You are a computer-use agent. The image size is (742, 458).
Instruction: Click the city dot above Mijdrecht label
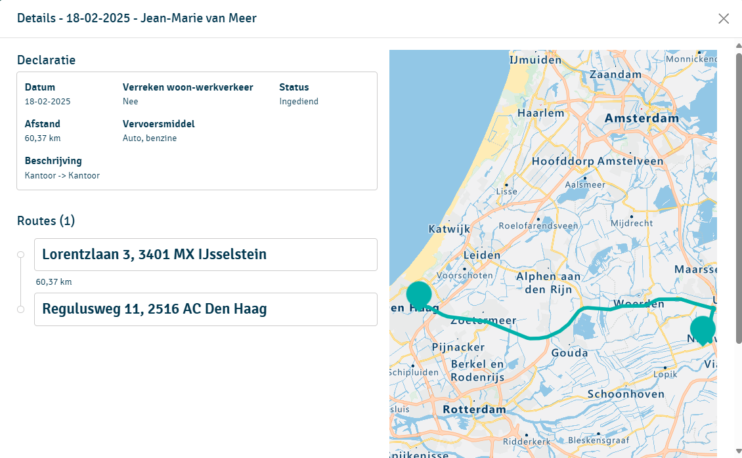click(632, 217)
